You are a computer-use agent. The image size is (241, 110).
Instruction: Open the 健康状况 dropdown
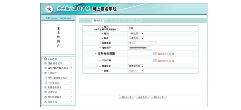point(136,66)
